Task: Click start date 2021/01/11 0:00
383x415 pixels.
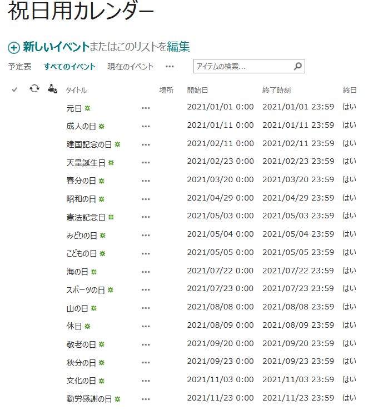Action: [220, 125]
